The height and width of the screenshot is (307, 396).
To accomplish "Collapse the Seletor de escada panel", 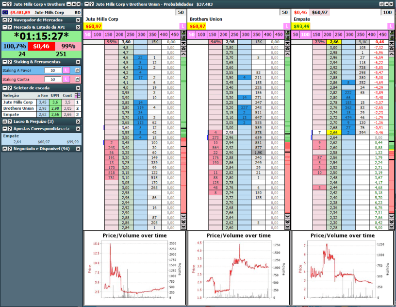I will [5, 88].
